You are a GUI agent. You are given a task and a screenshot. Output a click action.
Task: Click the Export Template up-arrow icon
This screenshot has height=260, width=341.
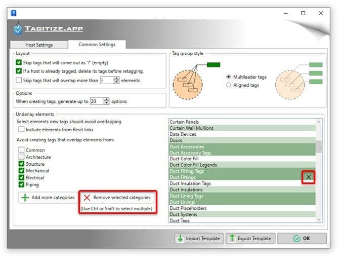[232, 238]
